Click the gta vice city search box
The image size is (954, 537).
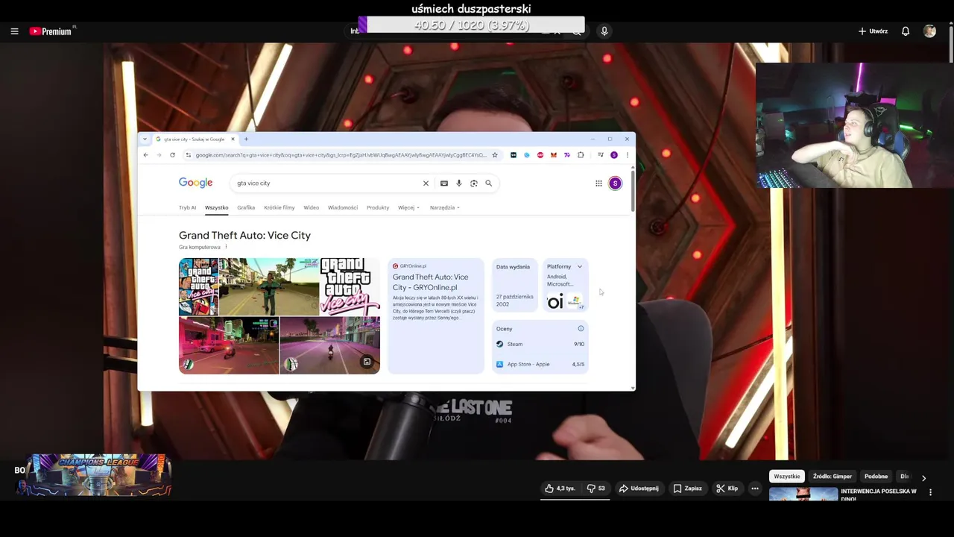tap(326, 183)
